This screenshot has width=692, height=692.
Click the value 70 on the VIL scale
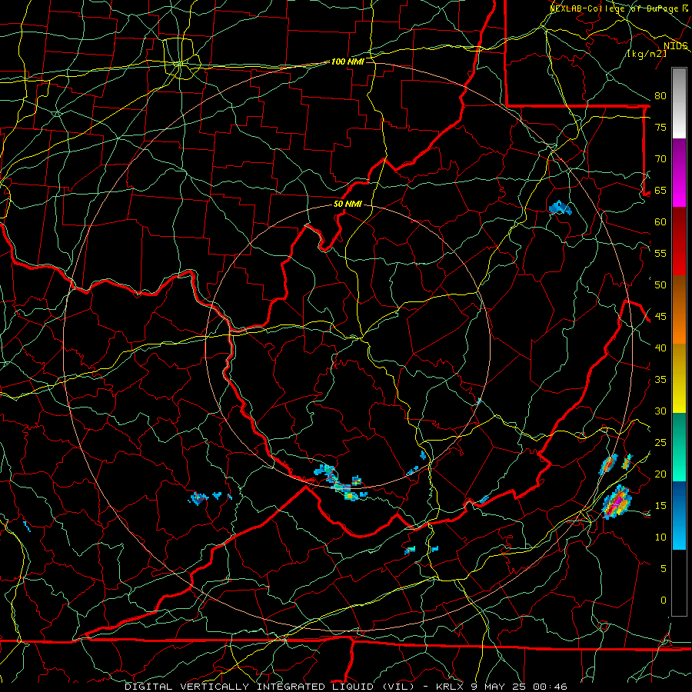pyautogui.click(x=660, y=159)
